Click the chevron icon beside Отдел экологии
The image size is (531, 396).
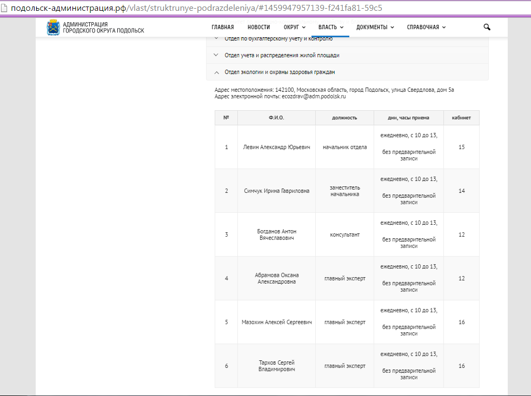click(216, 72)
